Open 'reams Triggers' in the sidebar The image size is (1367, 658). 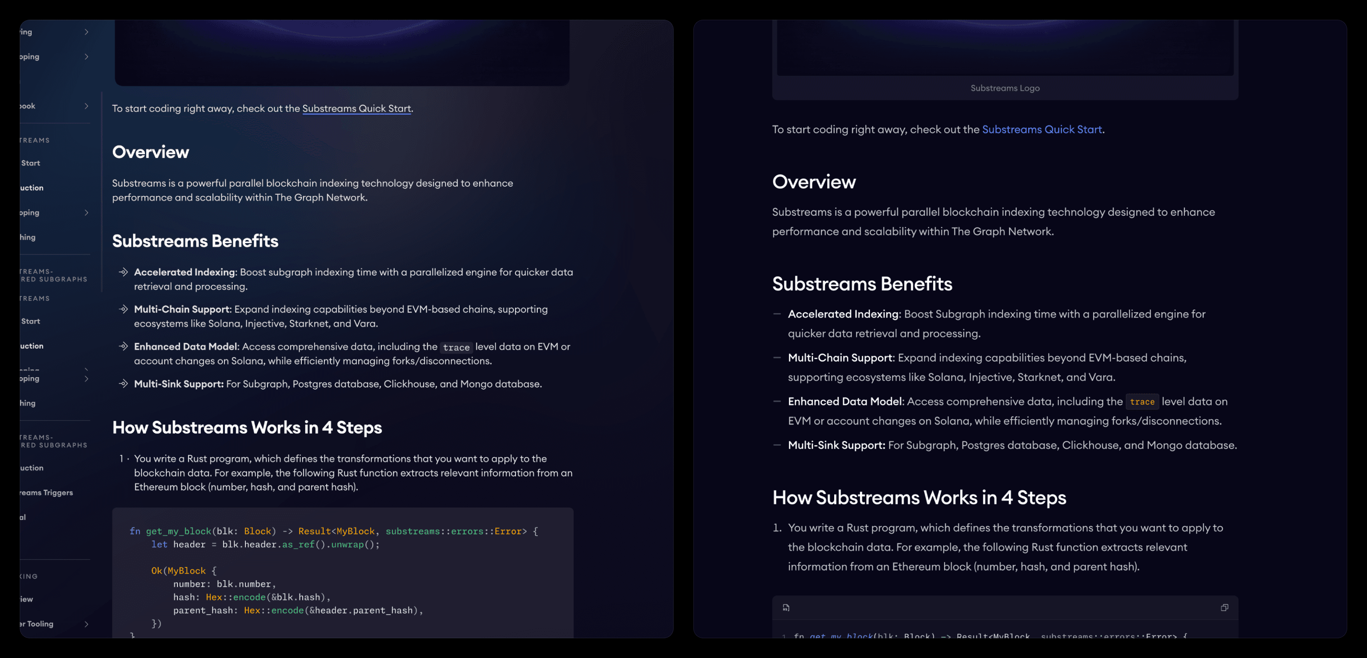(x=46, y=492)
